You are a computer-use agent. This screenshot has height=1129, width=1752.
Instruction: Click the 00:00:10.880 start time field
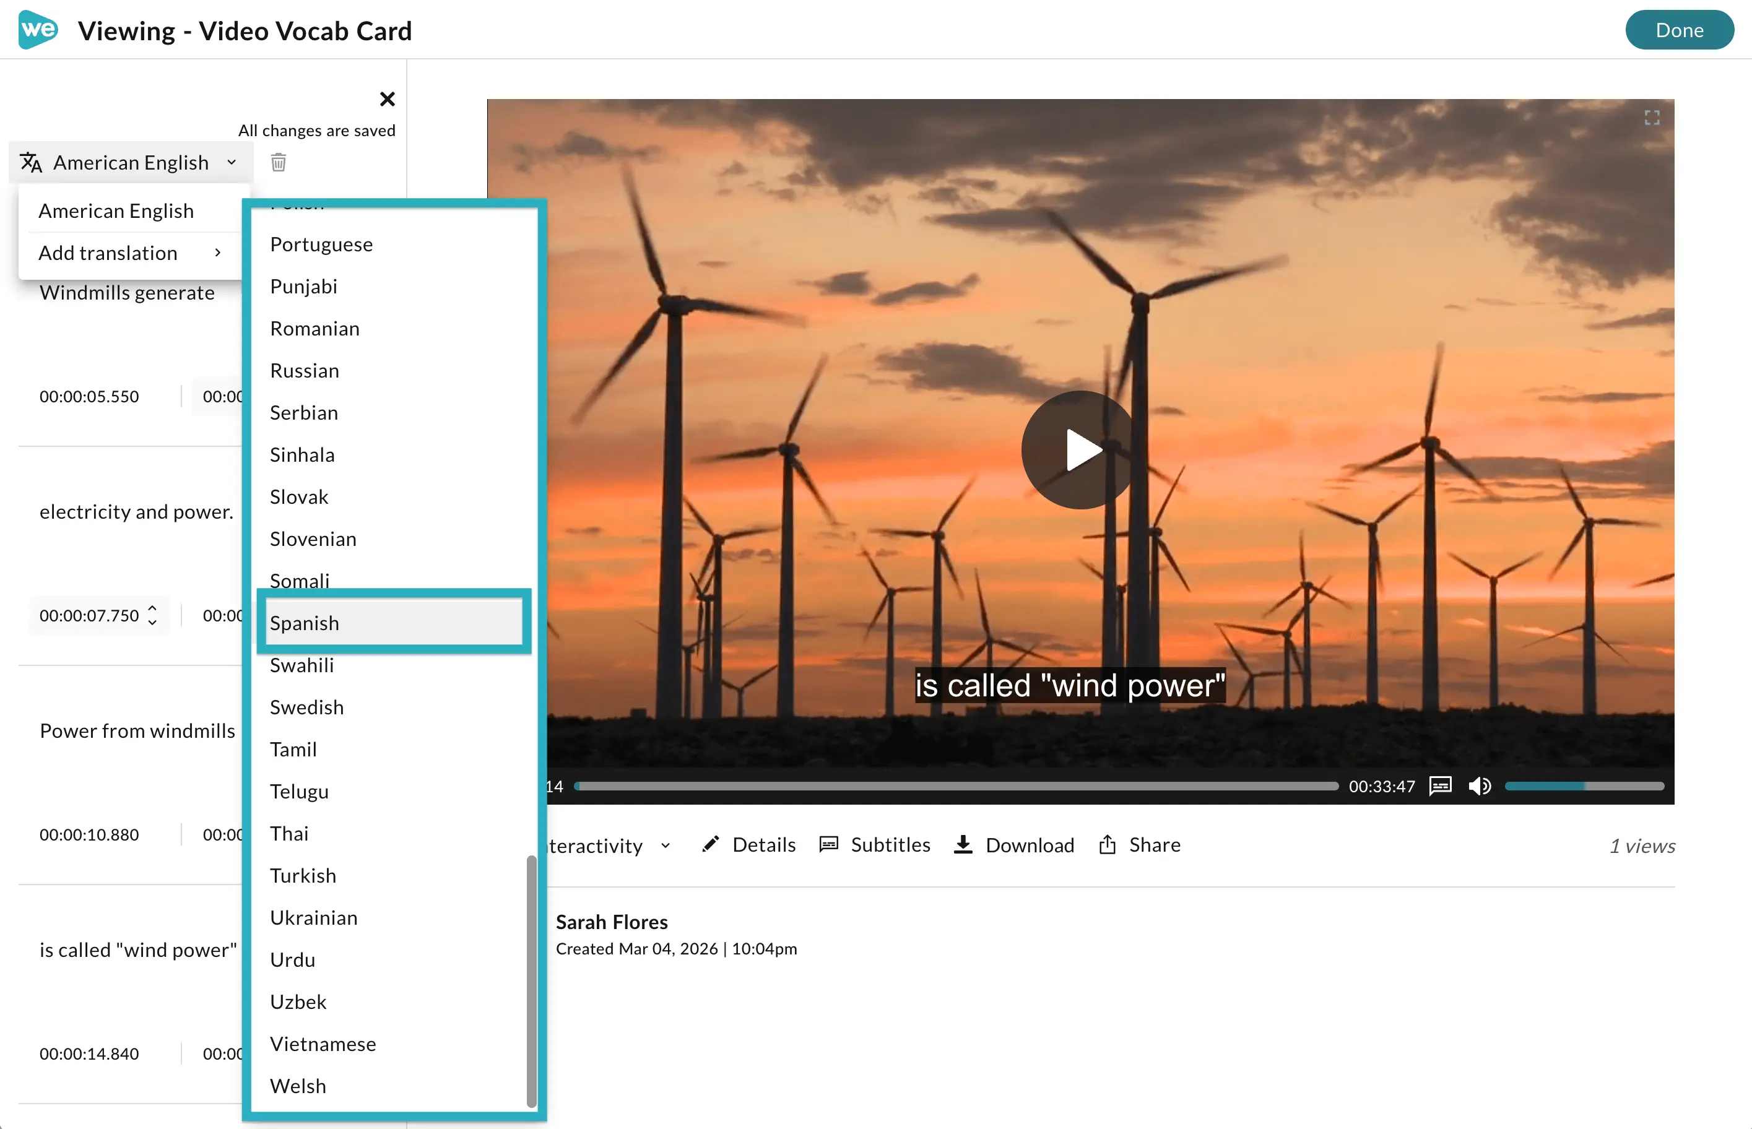[89, 835]
